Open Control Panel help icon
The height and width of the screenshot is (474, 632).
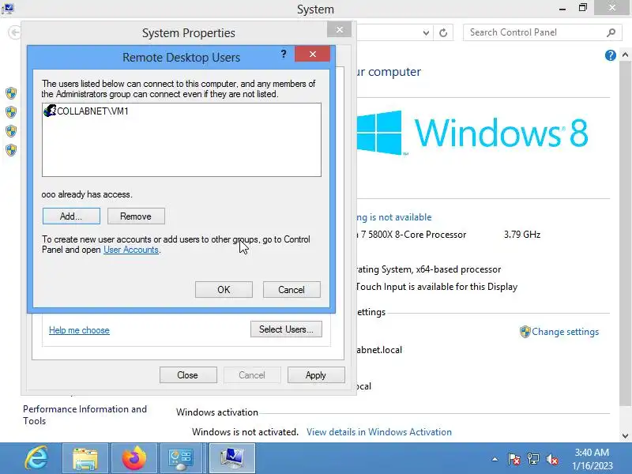610,55
